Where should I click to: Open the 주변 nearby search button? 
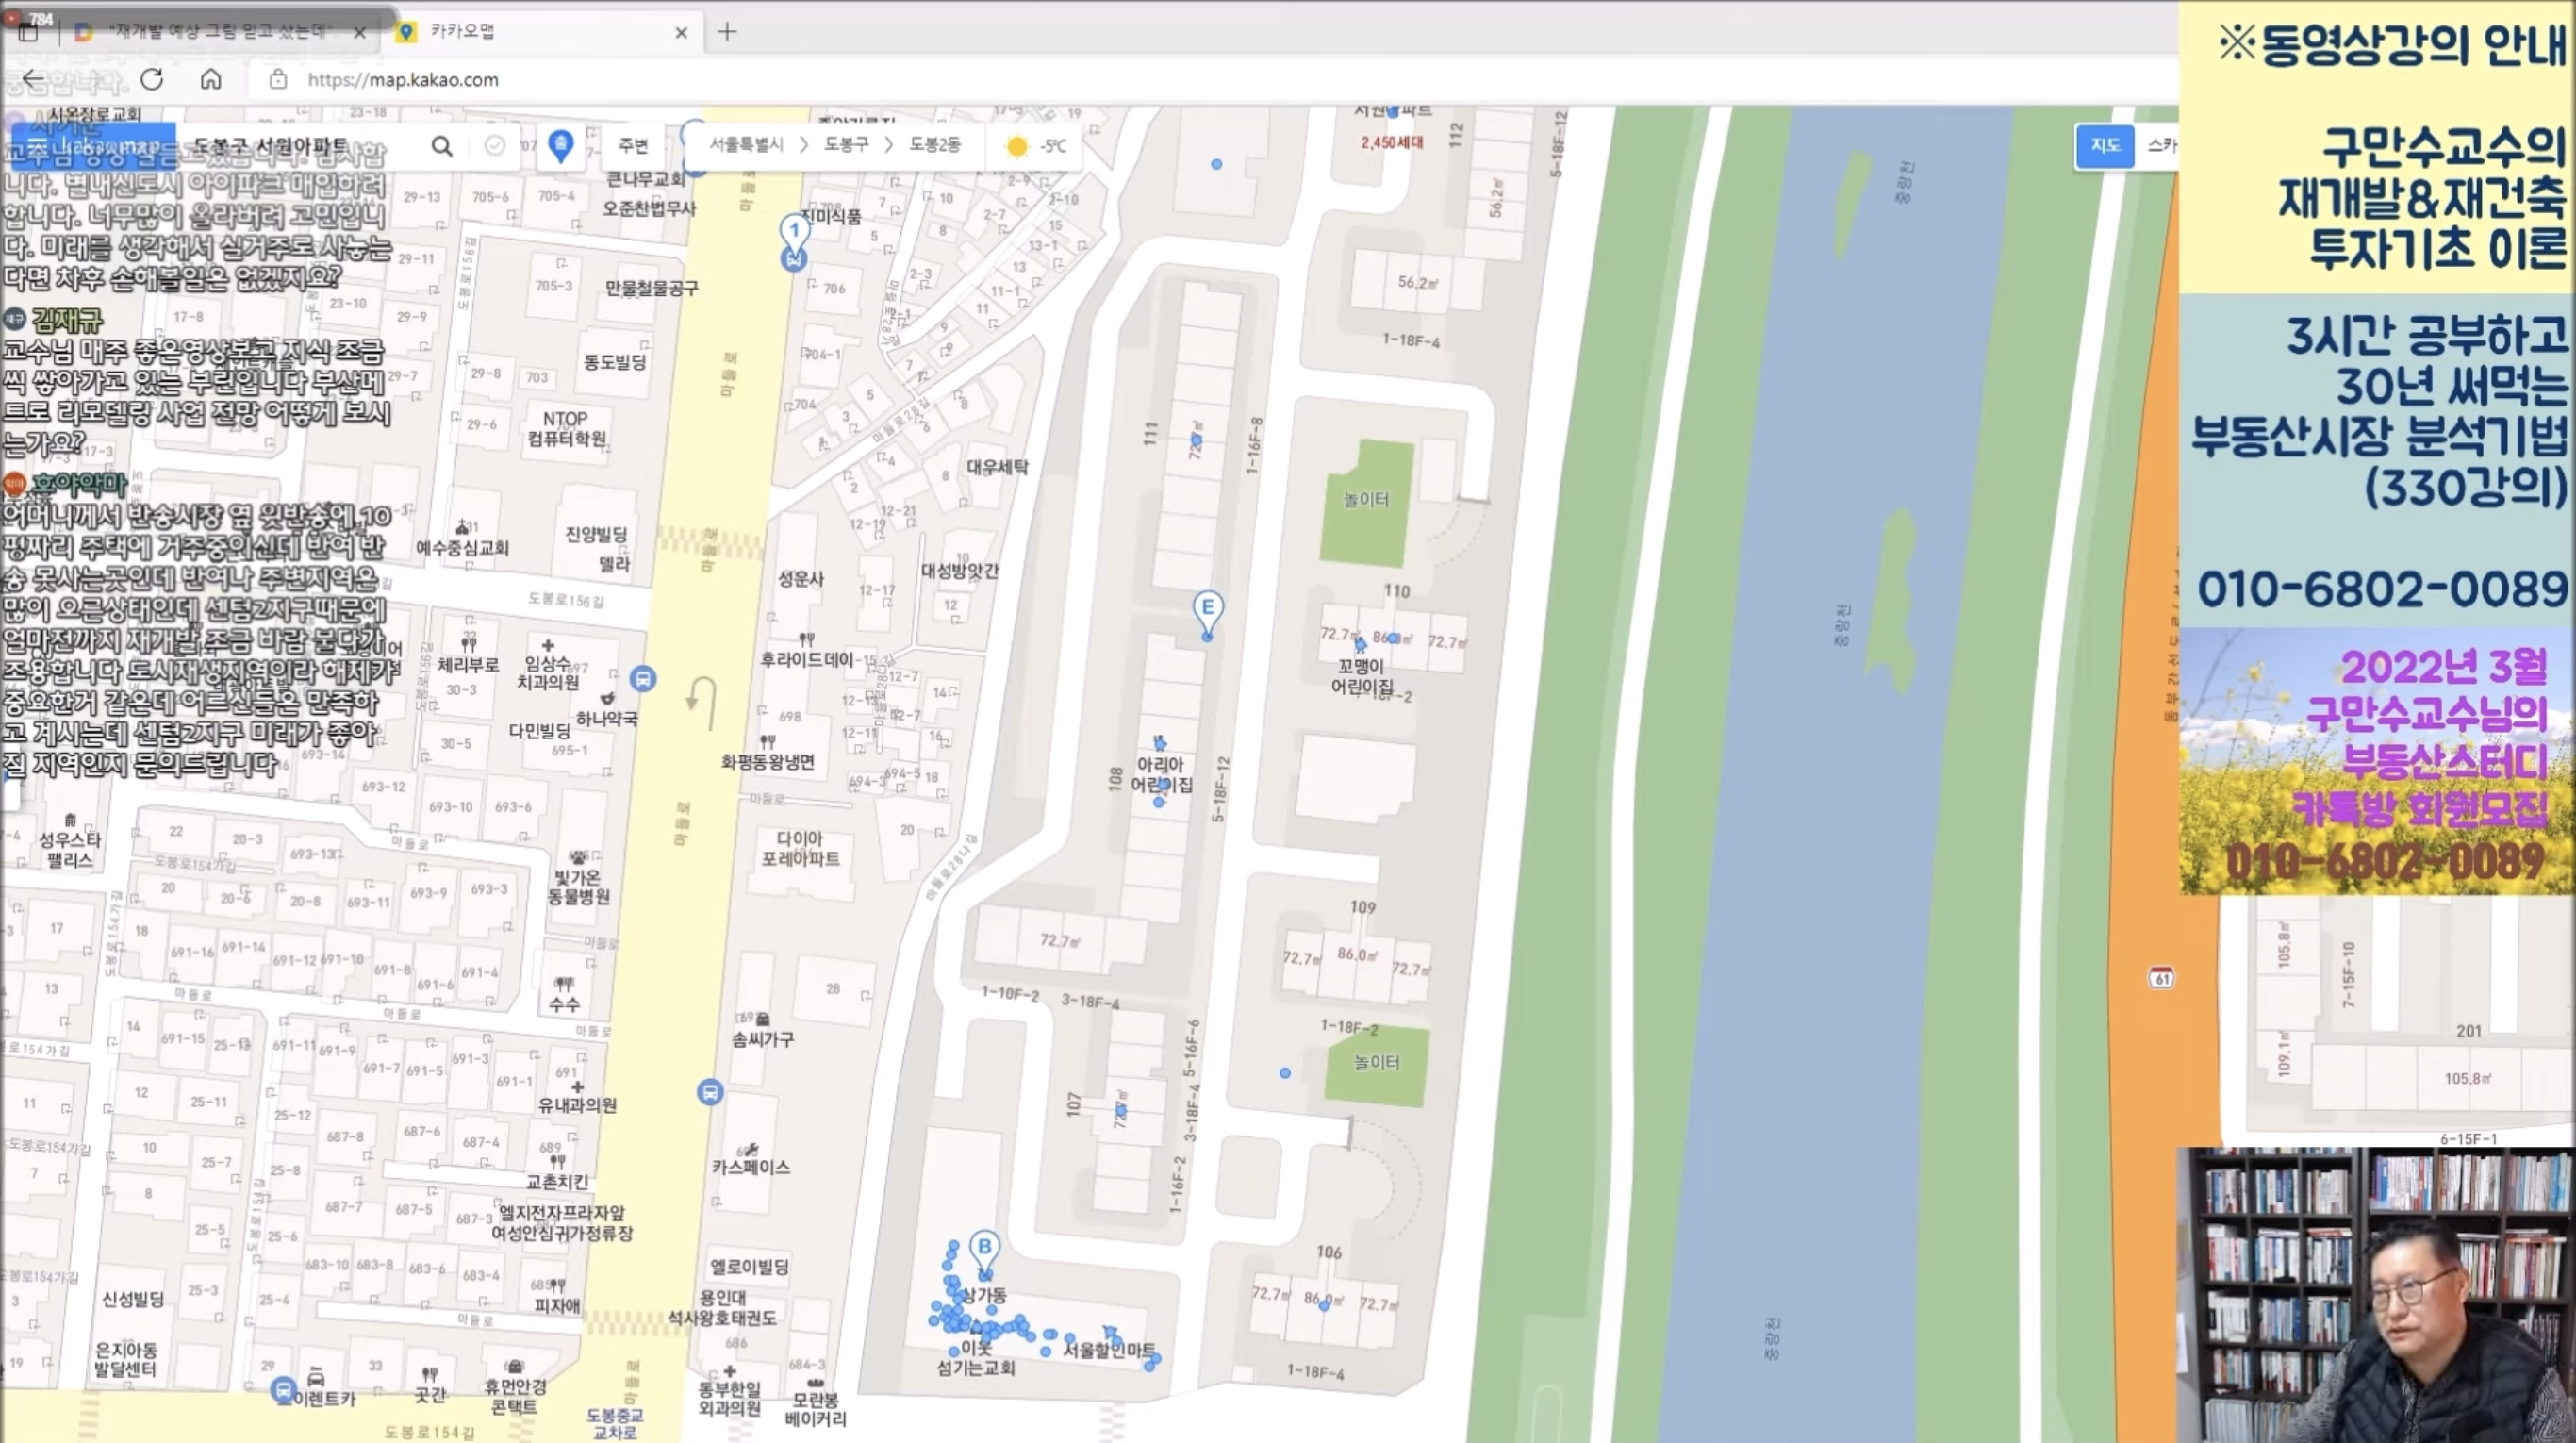pyautogui.click(x=633, y=146)
